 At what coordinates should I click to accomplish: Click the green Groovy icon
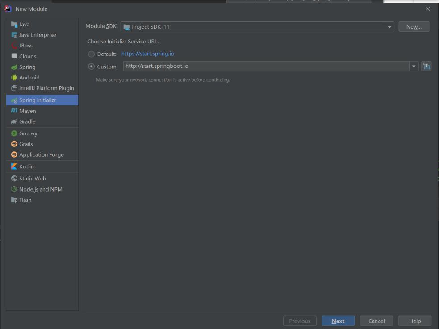[14, 133]
